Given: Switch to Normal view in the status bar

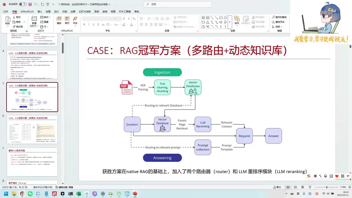Looking at the screenshot, I should [x=288, y=187].
